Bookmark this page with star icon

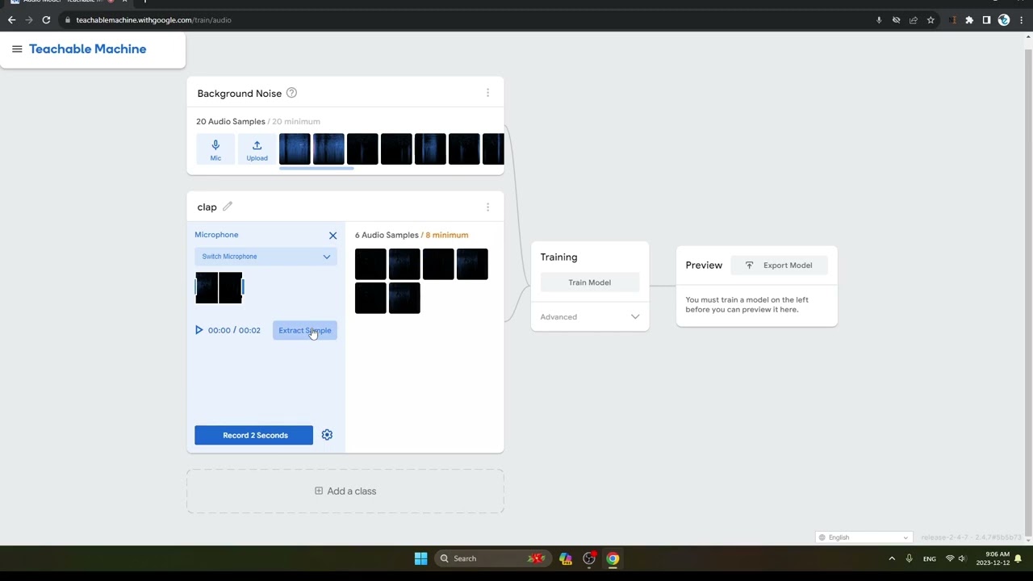[931, 20]
